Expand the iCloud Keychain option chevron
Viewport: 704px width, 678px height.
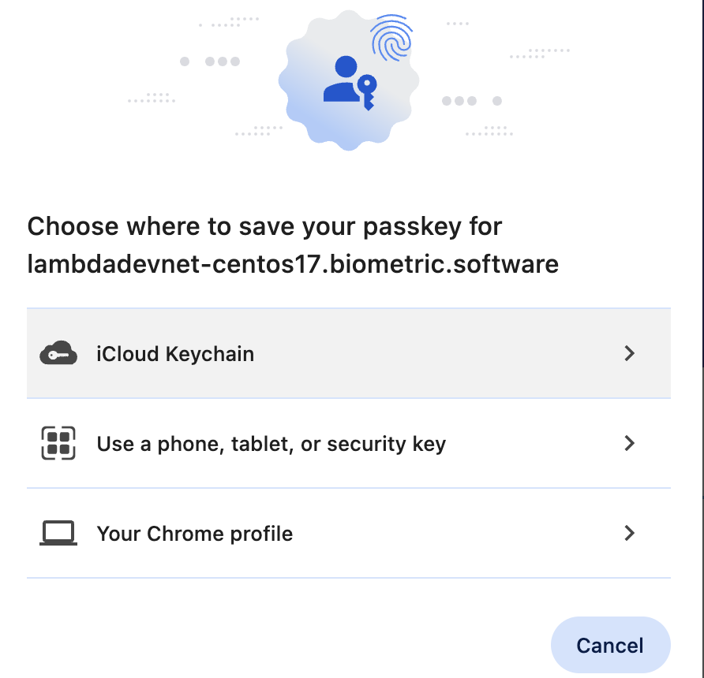click(630, 354)
